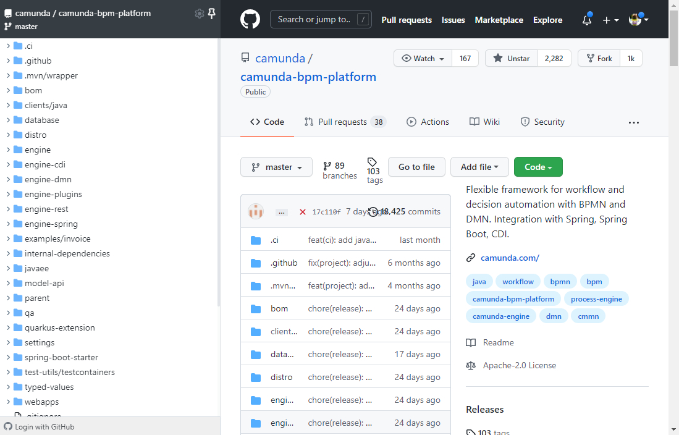View the 1k forks count

pos(631,59)
